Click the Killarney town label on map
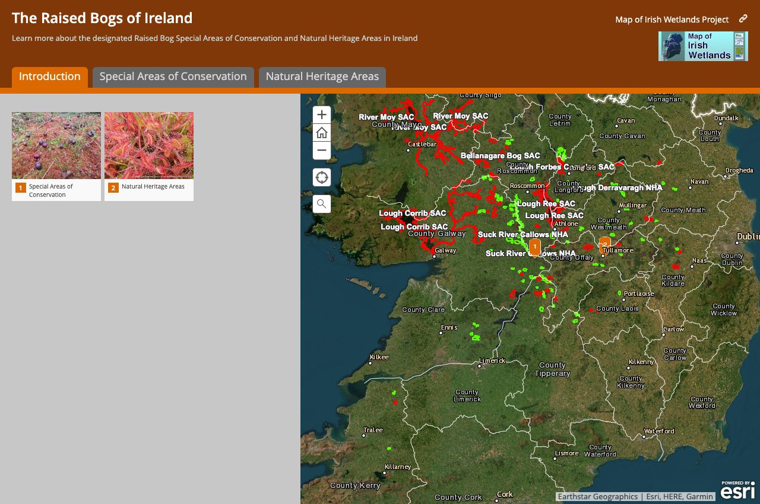Screen dimensions: 760x504 (x=398, y=467)
